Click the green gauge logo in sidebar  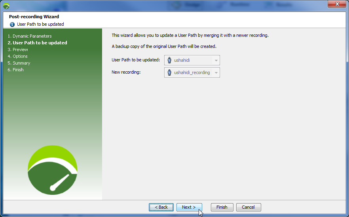pos(52,170)
